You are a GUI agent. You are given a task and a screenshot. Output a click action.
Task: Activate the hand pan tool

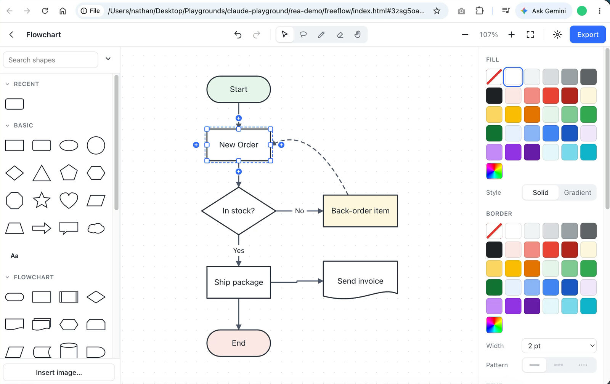click(x=358, y=35)
